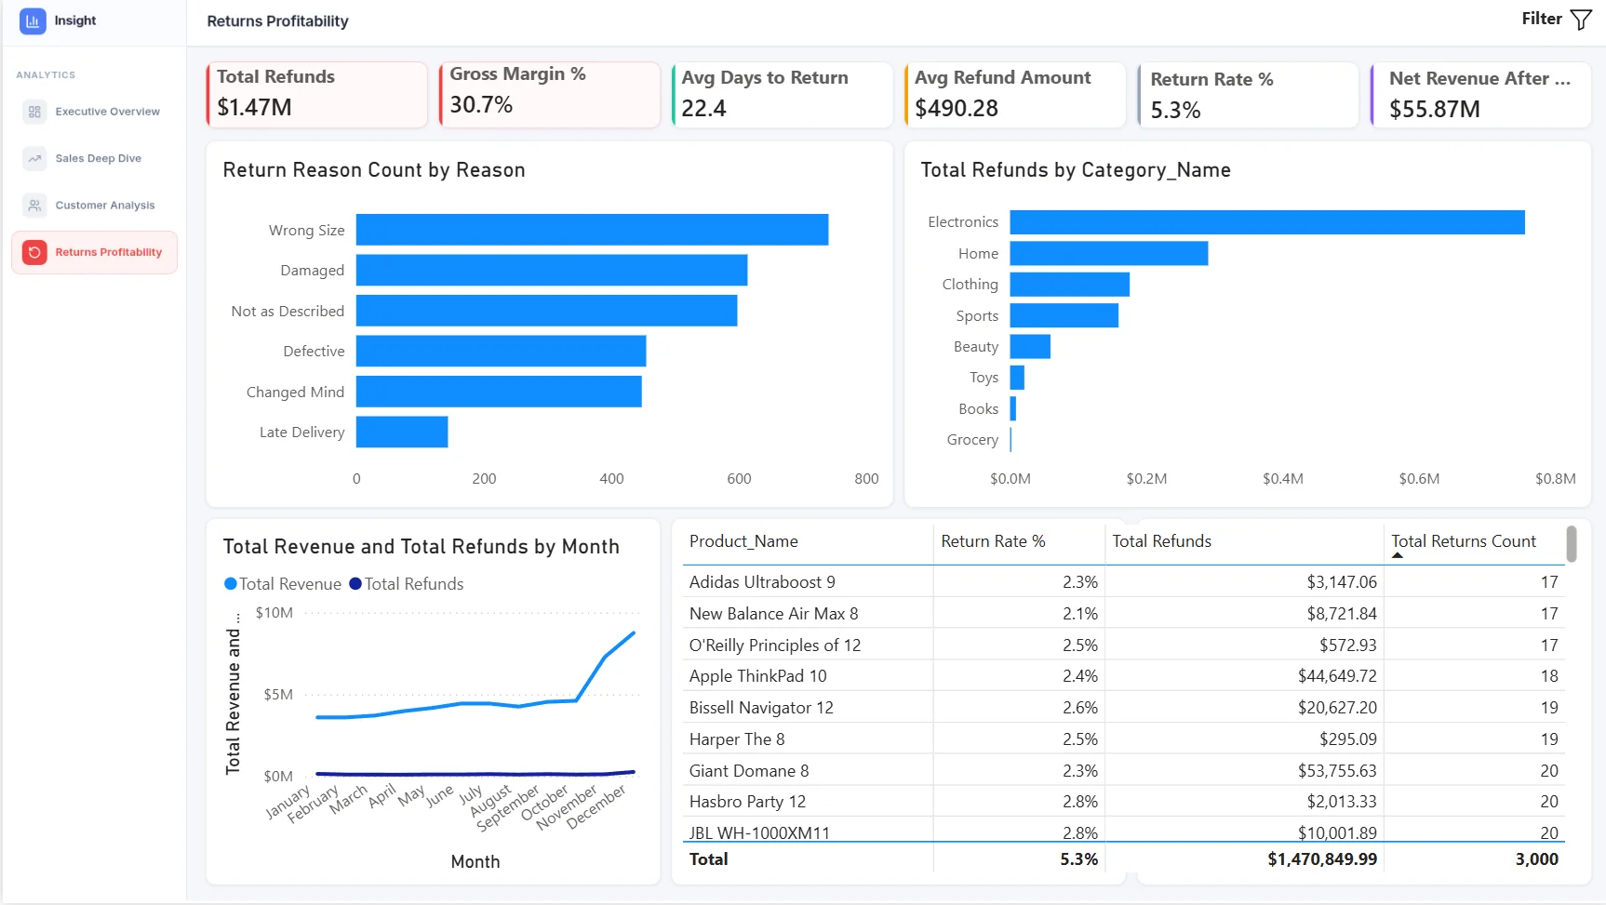Image resolution: width=1606 pixels, height=905 pixels.
Task: Click the Total Refunds by Category_Name title
Action: click(x=1076, y=170)
